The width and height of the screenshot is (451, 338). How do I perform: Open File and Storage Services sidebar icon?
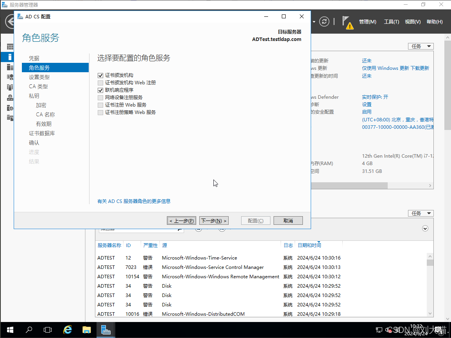point(10,118)
